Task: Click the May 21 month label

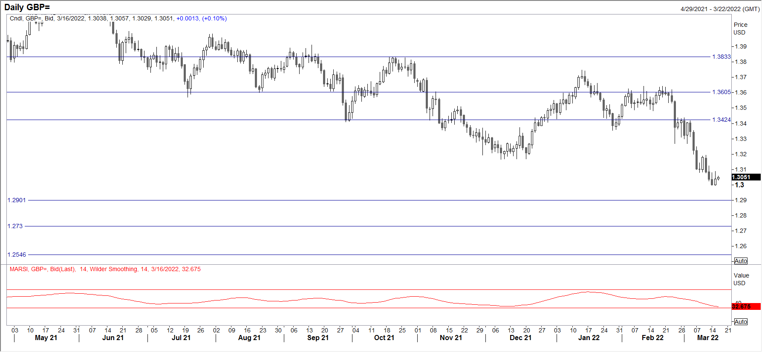Action: pos(46,338)
